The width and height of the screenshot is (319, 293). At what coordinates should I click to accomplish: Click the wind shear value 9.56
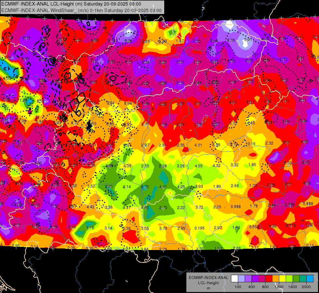26,38
